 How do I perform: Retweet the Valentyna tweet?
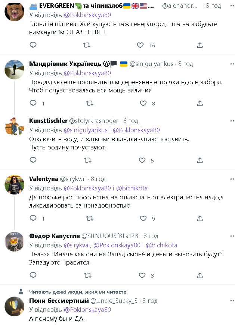pos(90,218)
